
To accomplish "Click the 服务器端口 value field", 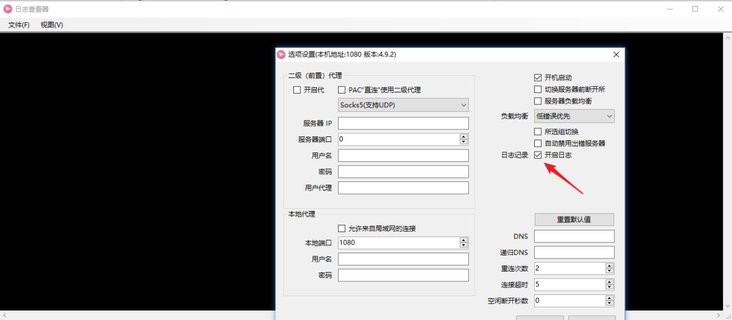I will (399, 139).
